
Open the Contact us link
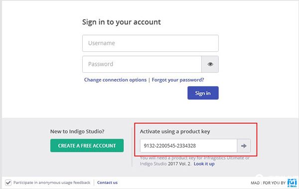coord(107,183)
